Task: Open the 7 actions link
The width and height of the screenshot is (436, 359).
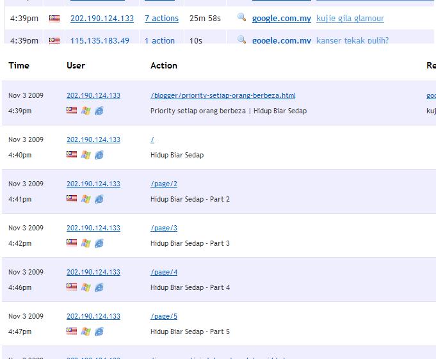Action: coord(161,19)
